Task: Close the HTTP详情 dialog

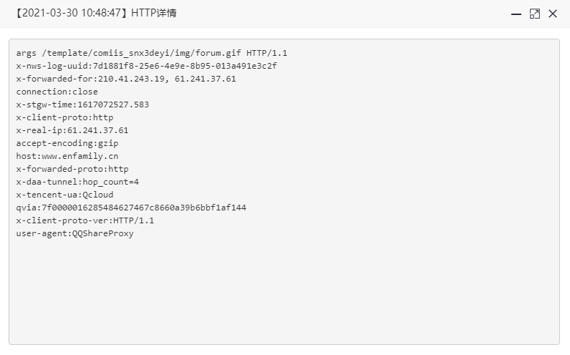Action: pyautogui.click(x=553, y=14)
